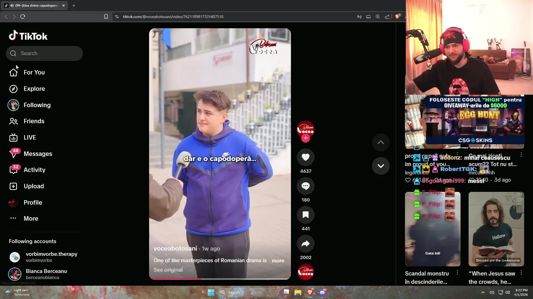
Task: Open the Upload page
Action: pyautogui.click(x=27, y=186)
